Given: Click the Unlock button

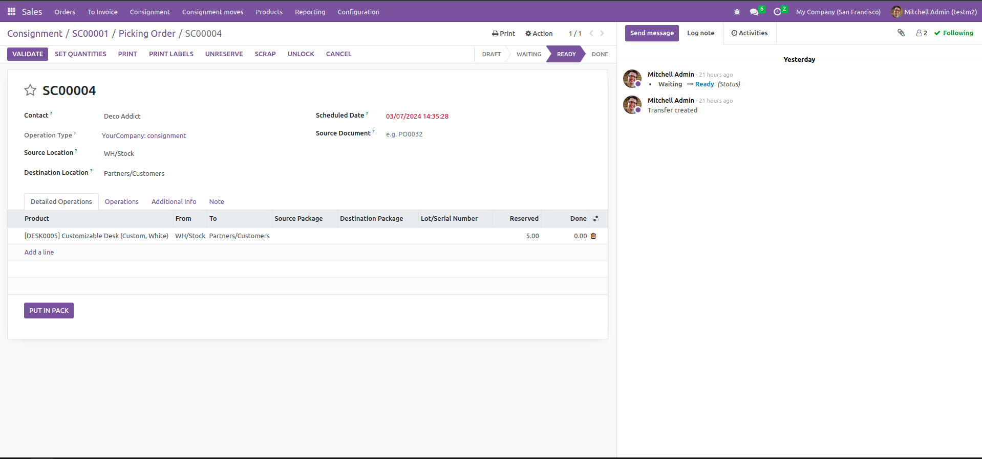Looking at the screenshot, I should pos(301,54).
